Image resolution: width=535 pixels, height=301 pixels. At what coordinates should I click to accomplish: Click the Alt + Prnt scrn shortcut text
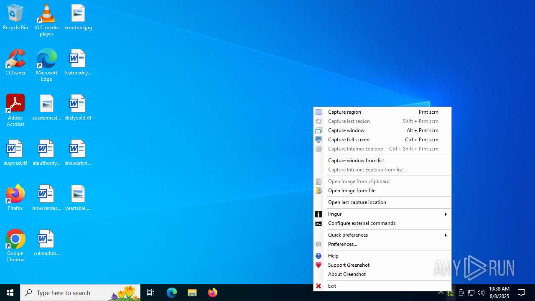(423, 130)
